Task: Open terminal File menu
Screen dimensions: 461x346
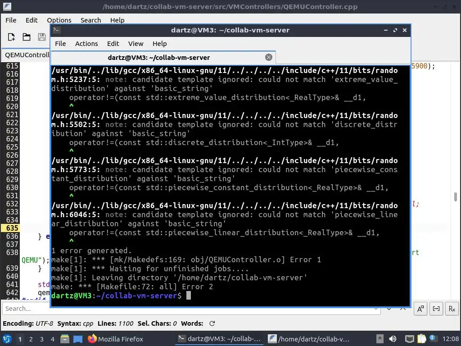Action: (x=60, y=44)
